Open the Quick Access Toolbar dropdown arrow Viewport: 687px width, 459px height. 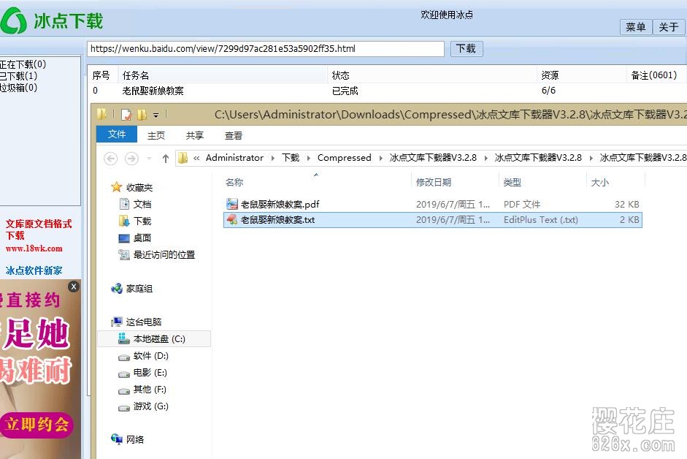(x=156, y=115)
